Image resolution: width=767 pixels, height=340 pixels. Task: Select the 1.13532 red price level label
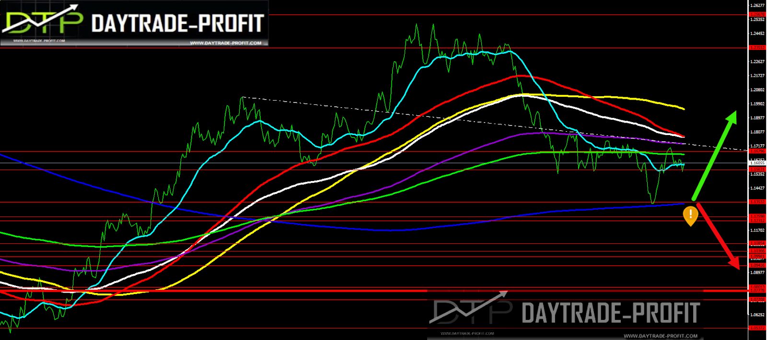point(757,202)
